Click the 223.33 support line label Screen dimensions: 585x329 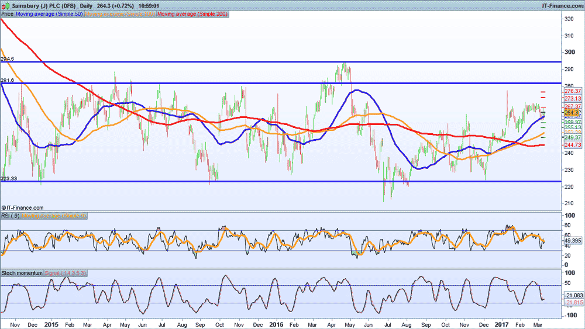coord(9,178)
